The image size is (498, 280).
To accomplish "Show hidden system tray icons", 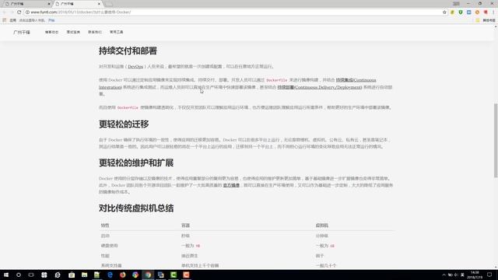I will (x=444, y=275).
